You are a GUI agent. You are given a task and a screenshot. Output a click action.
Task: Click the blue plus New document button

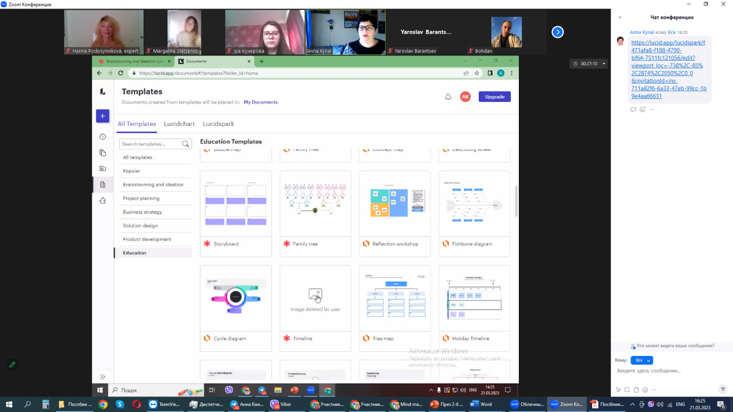[103, 116]
